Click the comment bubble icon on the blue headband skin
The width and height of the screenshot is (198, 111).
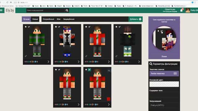[66, 62]
